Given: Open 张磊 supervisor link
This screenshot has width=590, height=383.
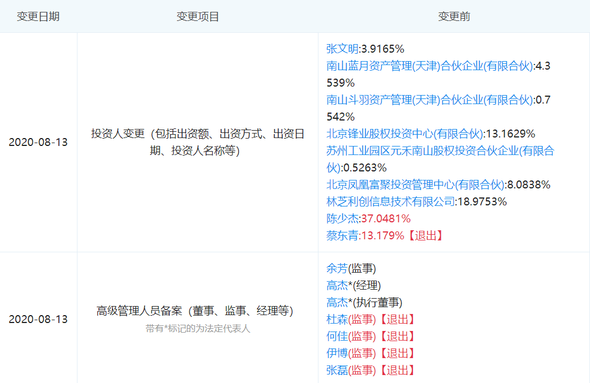Looking at the screenshot, I should (337, 370).
